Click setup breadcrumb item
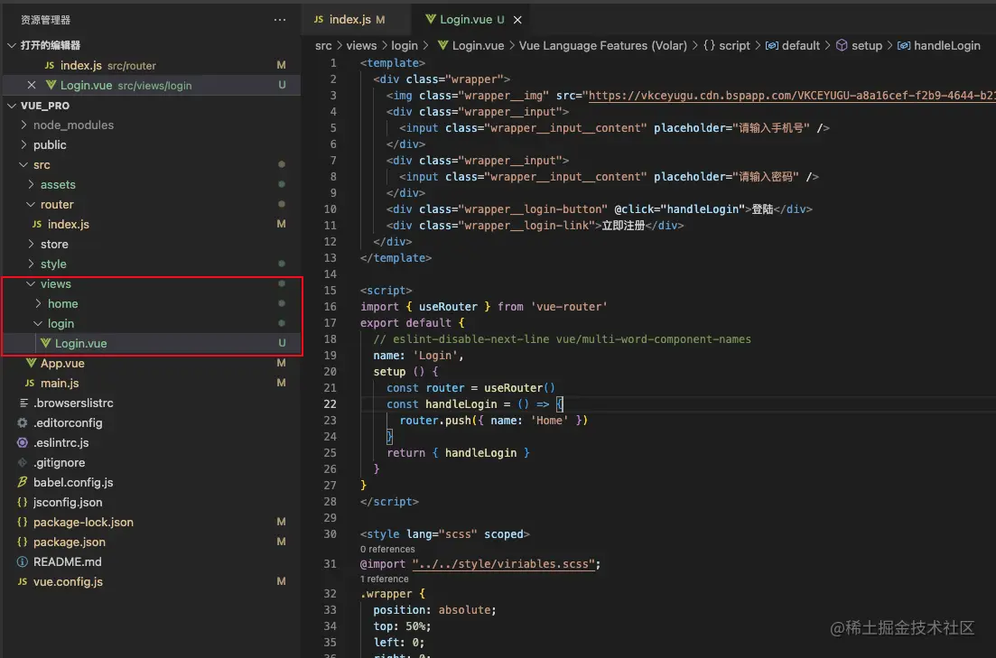The width and height of the screenshot is (996, 658). pyautogui.click(x=866, y=46)
